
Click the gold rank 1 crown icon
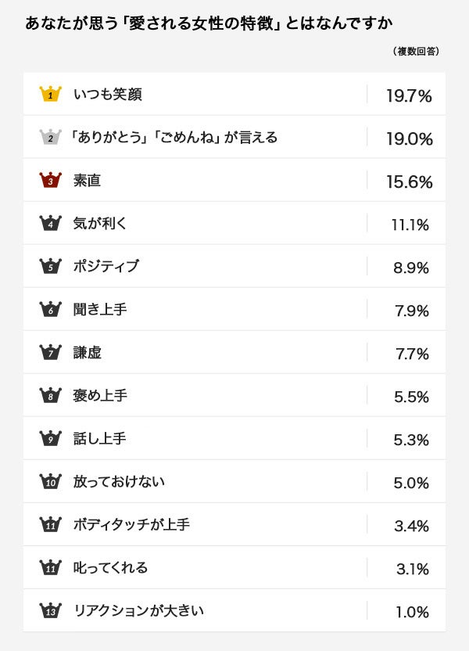pos(50,94)
